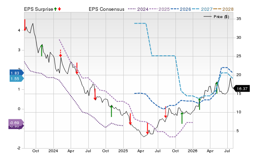This screenshot has height=153, width=257.
Task: Click the EPS Surprise legend title
Action: coord(39,9)
